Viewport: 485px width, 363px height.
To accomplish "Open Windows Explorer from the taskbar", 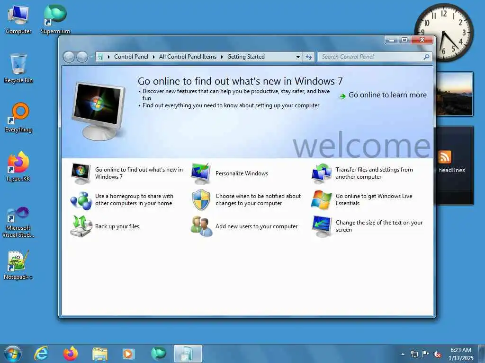I will pos(99,354).
